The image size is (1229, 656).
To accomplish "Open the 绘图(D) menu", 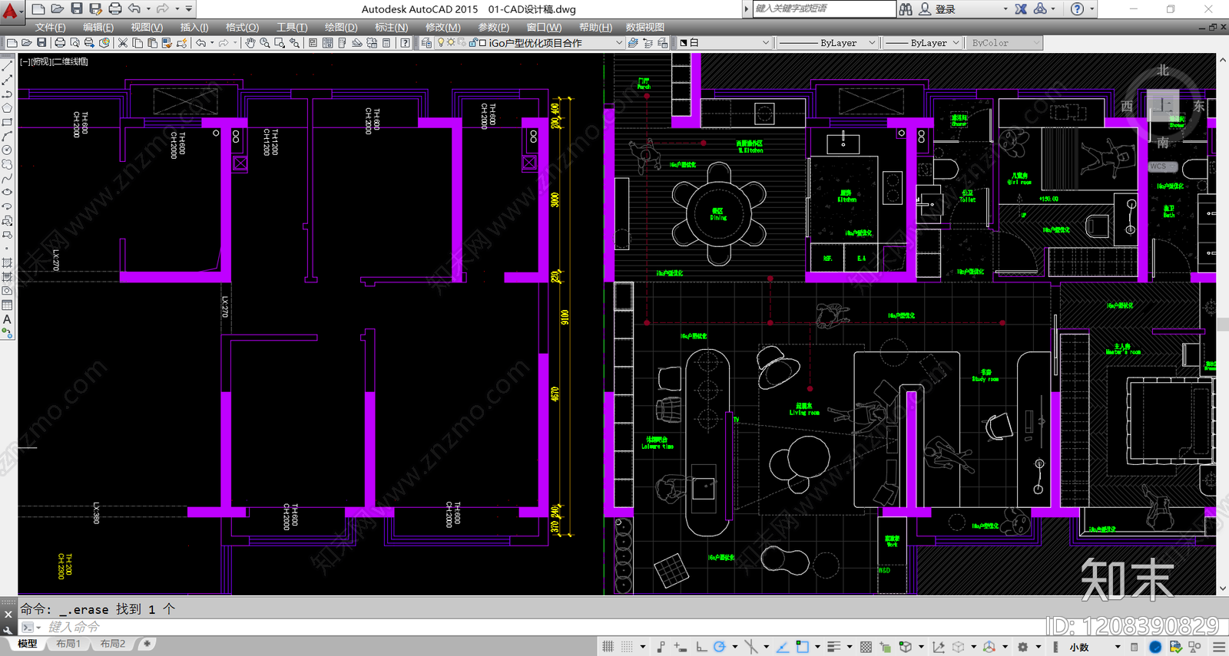I will pos(341,27).
